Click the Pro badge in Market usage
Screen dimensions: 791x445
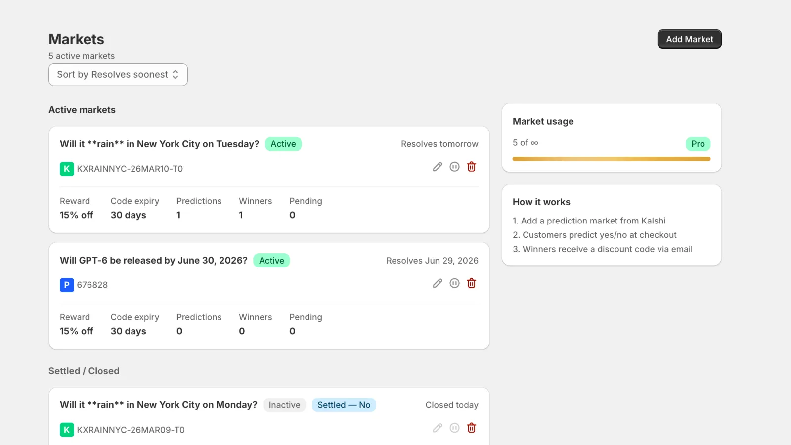click(x=698, y=144)
